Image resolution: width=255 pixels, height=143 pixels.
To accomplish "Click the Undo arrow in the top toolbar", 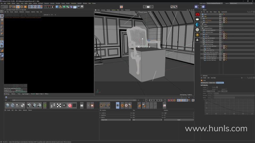I will [x=2, y=7].
